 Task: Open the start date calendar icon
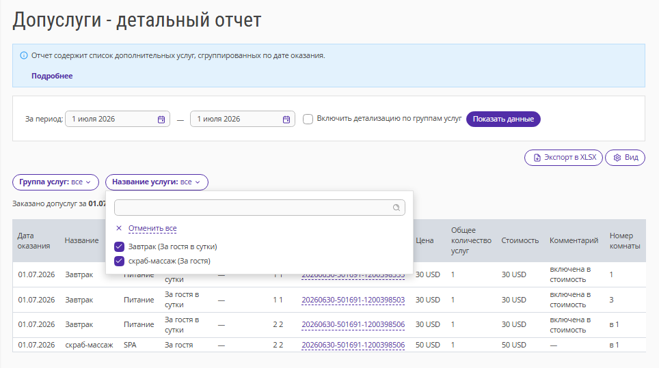tap(161, 119)
